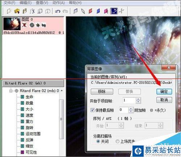Click the Undo arrow icon
The image size is (181, 157).
click(58, 11)
